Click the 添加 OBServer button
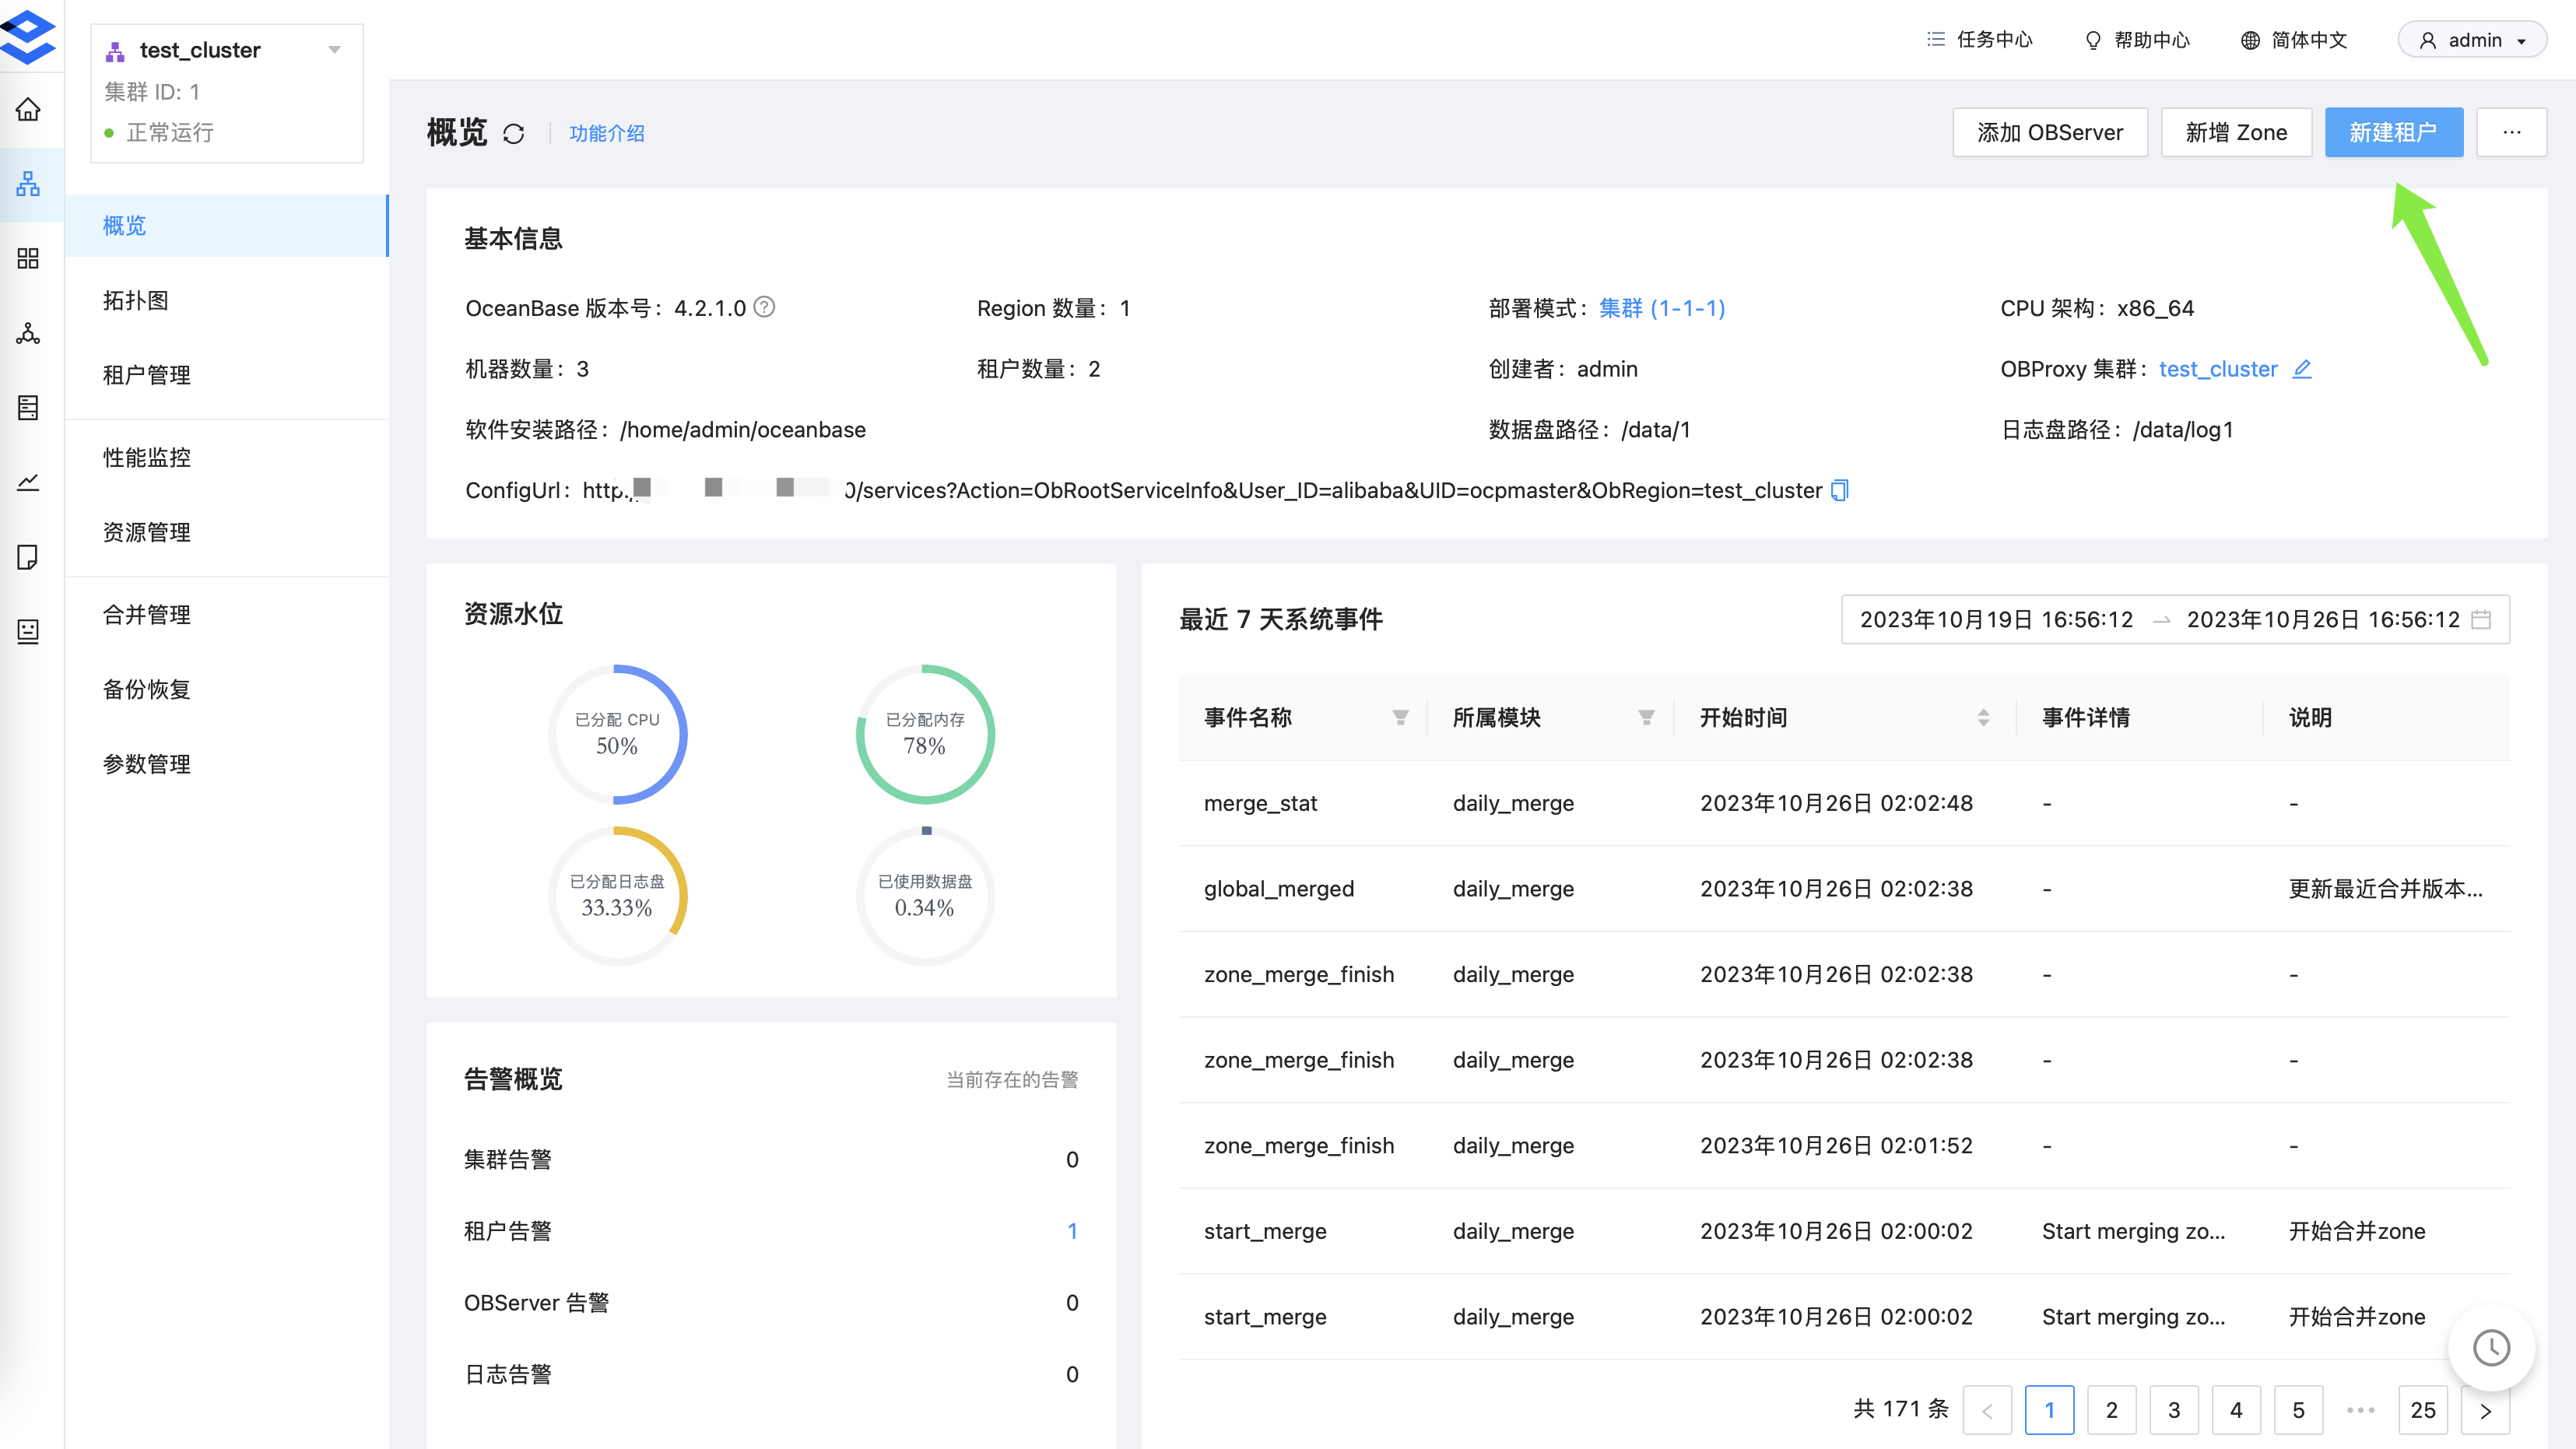2576x1449 pixels. click(x=2050, y=132)
